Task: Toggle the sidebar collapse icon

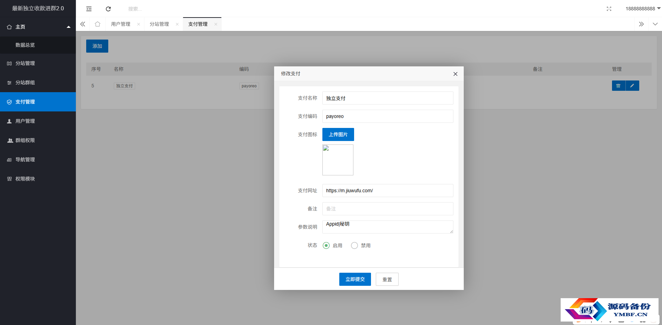Action: tap(89, 9)
